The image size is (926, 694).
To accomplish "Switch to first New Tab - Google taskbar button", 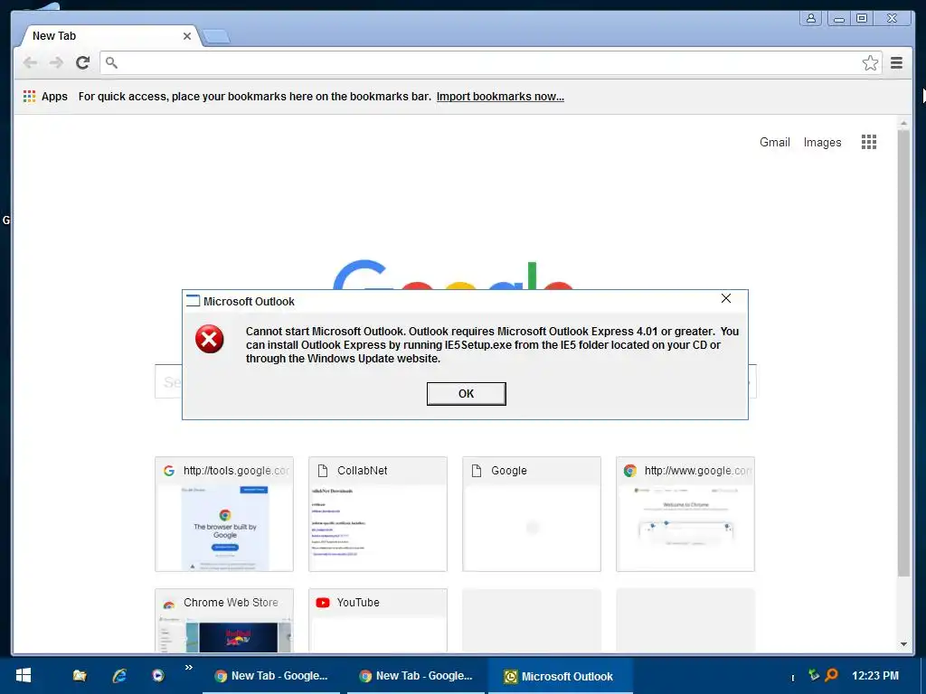I will click(x=271, y=676).
